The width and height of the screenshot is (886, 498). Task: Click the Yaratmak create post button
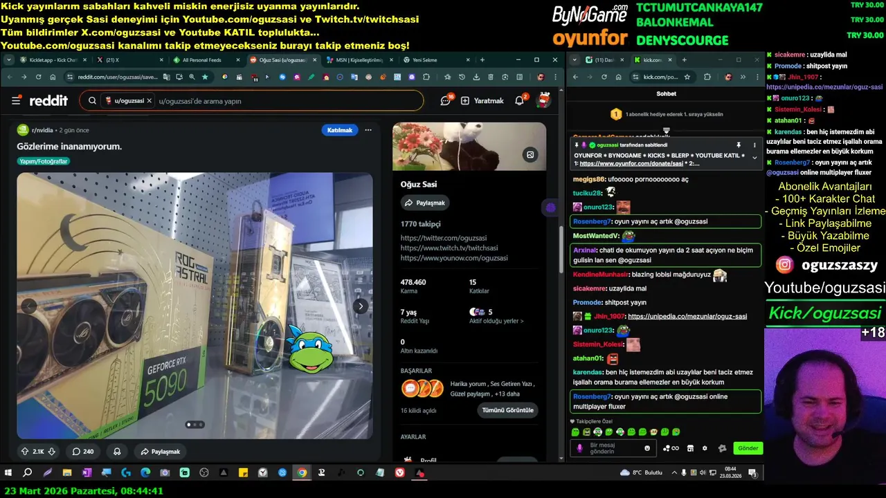coord(482,101)
